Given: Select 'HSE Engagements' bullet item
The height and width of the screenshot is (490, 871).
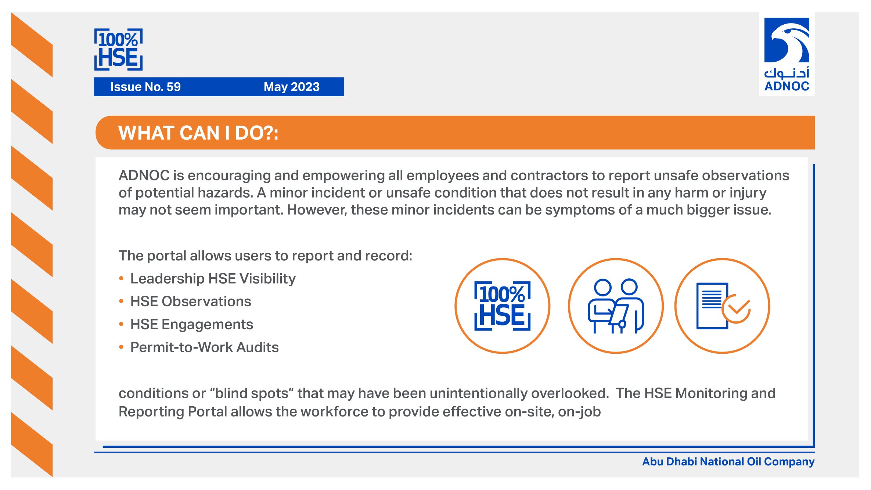Looking at the screenshot, I should point(192,324).
